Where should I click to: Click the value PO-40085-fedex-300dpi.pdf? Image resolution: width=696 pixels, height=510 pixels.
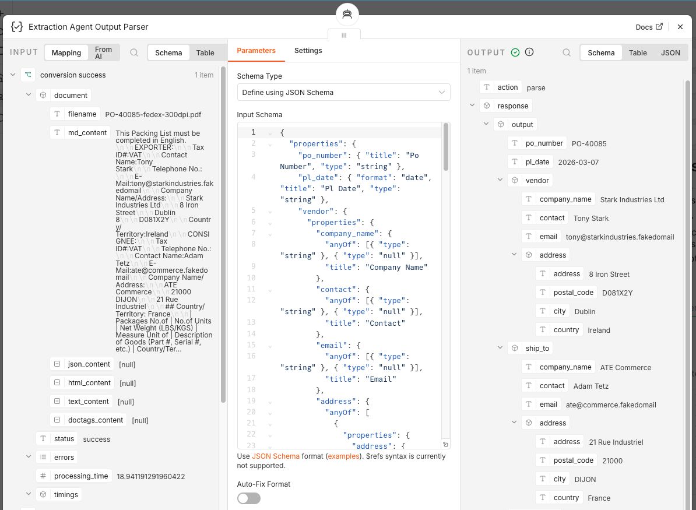click(153, 114)
